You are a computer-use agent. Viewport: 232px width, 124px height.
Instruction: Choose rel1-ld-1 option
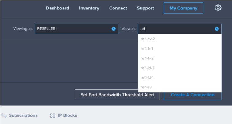pos(180,78)
